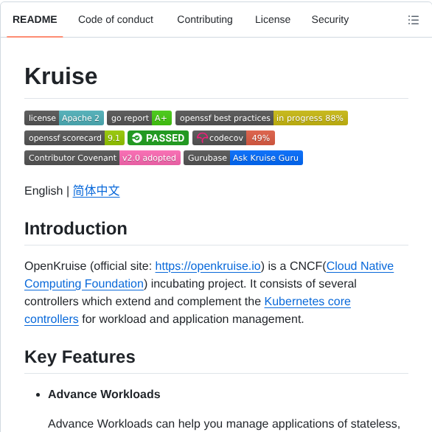Open the openssf best practices badge
Image resolution: width=432 pixels, height=432 pixels.
(262, 118)
